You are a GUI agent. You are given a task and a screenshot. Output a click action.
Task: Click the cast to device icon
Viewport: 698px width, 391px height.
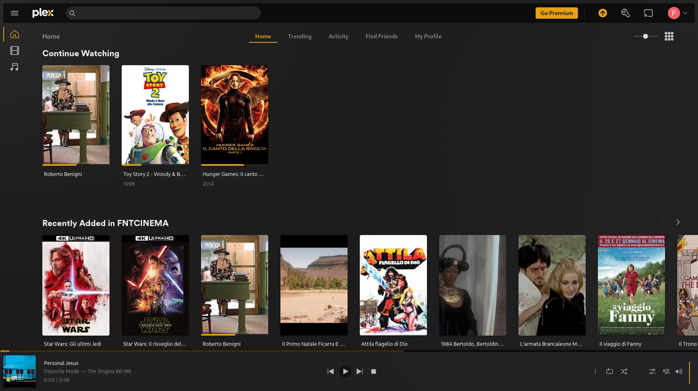pyautogui.click(x=648, y=13)
